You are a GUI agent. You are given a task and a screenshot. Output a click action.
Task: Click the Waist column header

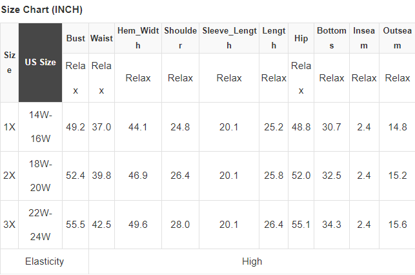click(x=101, y=38)
